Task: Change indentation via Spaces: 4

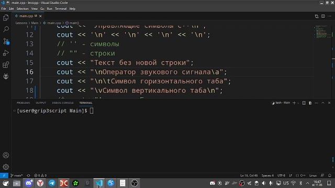Action: pos(267,175)
